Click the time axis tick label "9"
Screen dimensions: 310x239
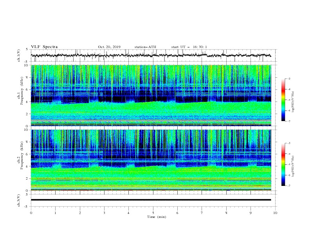pos(251,213)
